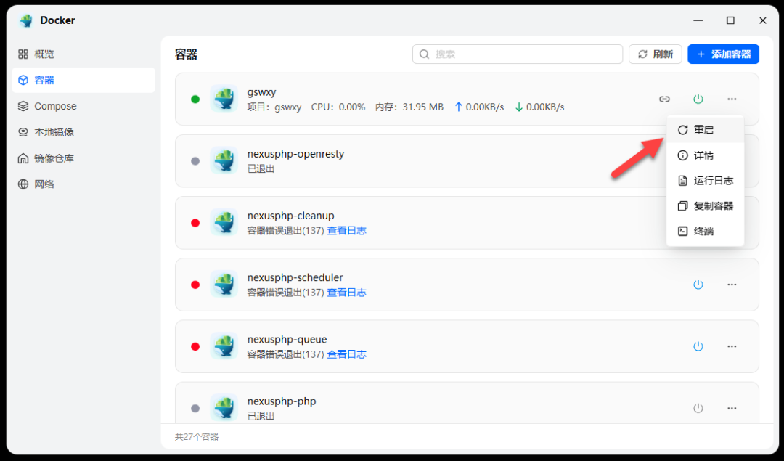Click the Compose layers icon

coord(23,106)
